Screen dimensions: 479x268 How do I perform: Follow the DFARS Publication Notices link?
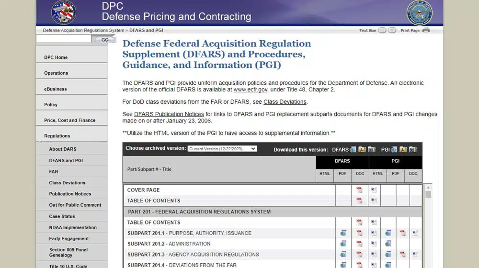click(x=169, y=114)
